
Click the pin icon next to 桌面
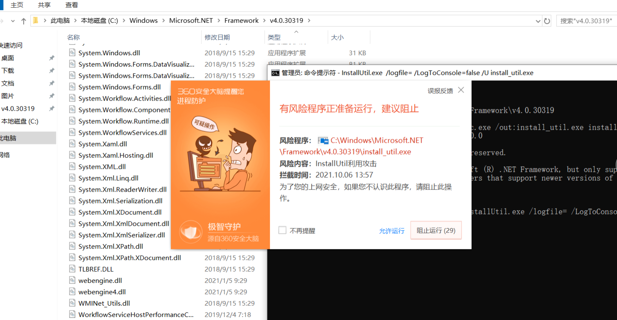click(51, 58)
